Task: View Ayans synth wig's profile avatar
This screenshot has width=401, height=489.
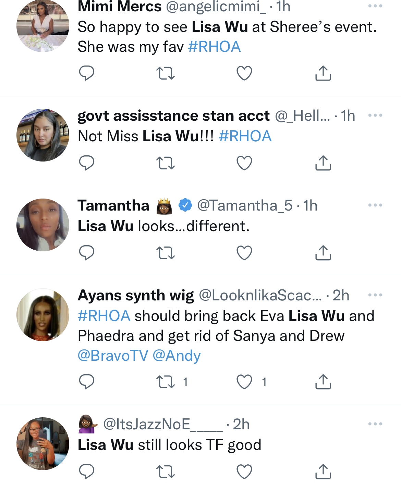Action: (43, 314)
